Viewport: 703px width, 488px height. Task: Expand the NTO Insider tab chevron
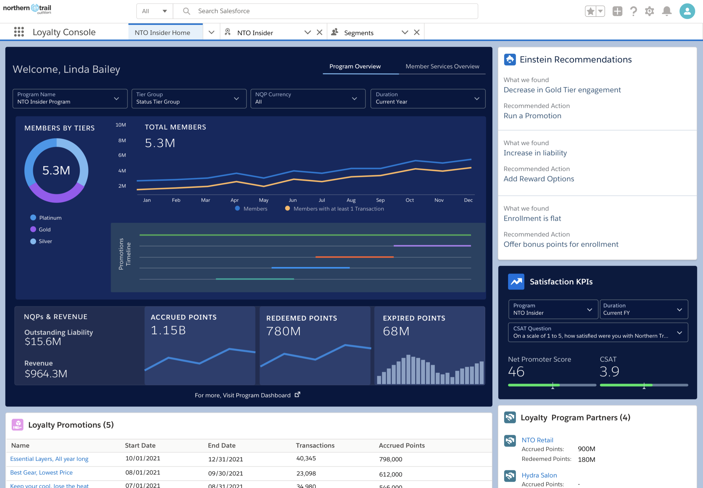(x=308, y=32)
